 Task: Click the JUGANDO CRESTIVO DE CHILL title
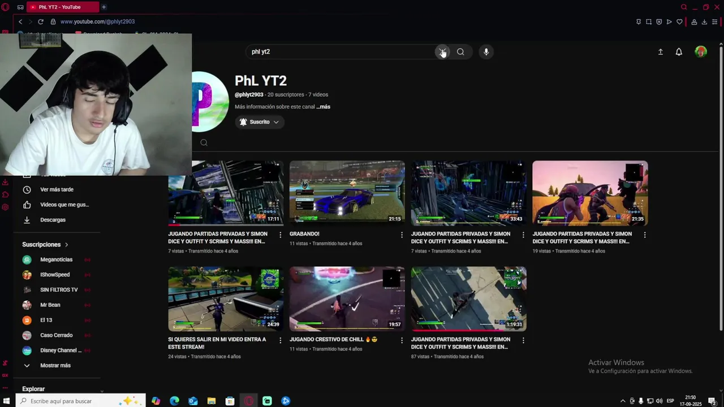click(x=333, y=340)
